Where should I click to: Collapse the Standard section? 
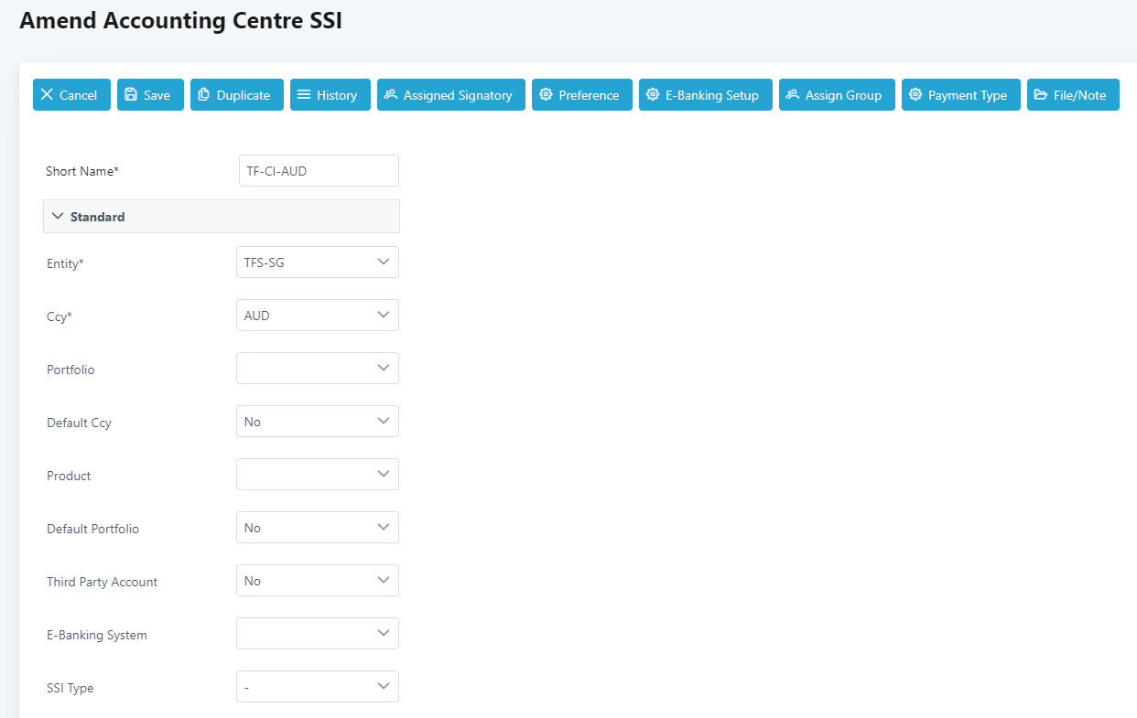click(59, 217)
